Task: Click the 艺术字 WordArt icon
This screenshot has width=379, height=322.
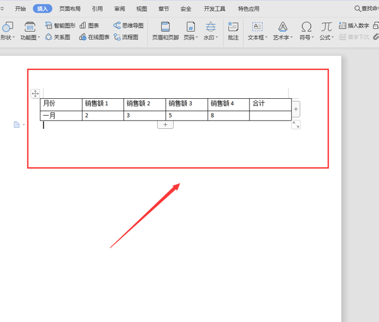Action: coord(282,27)
